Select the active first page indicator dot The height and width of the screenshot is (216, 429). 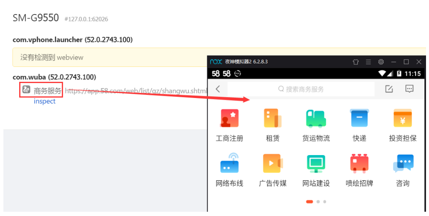pos(309,202)
